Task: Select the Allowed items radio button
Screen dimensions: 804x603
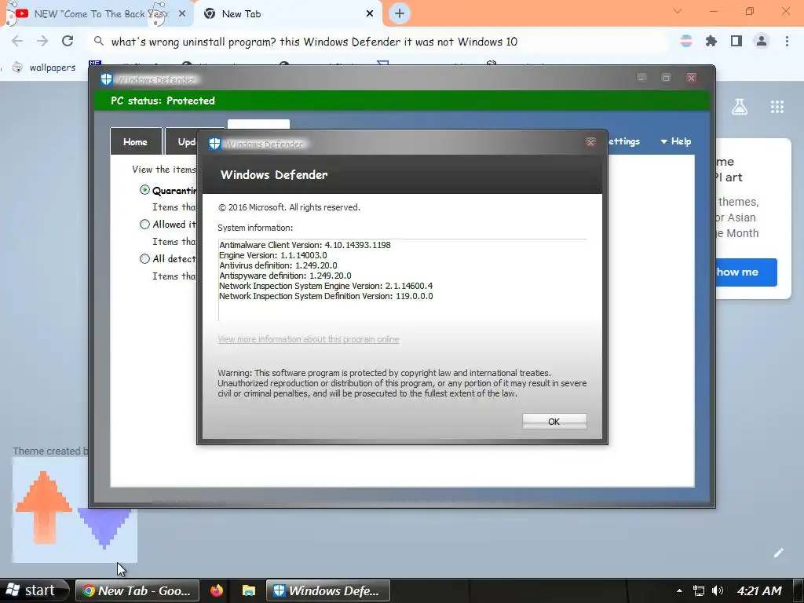Action: [144, 224]
